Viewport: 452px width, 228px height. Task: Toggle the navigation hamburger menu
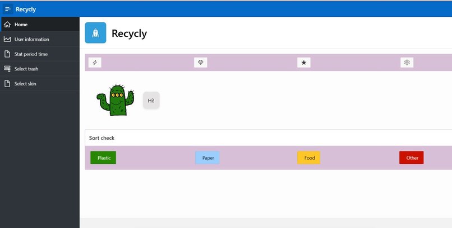8,9
